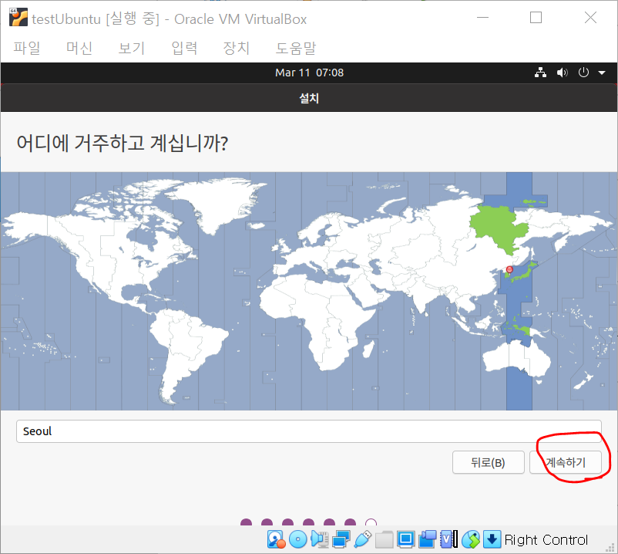Viewport: 618px width, 554px height.
Task: Click the Mar 11 07:08 clock
Action: click(x=310, y=73)
